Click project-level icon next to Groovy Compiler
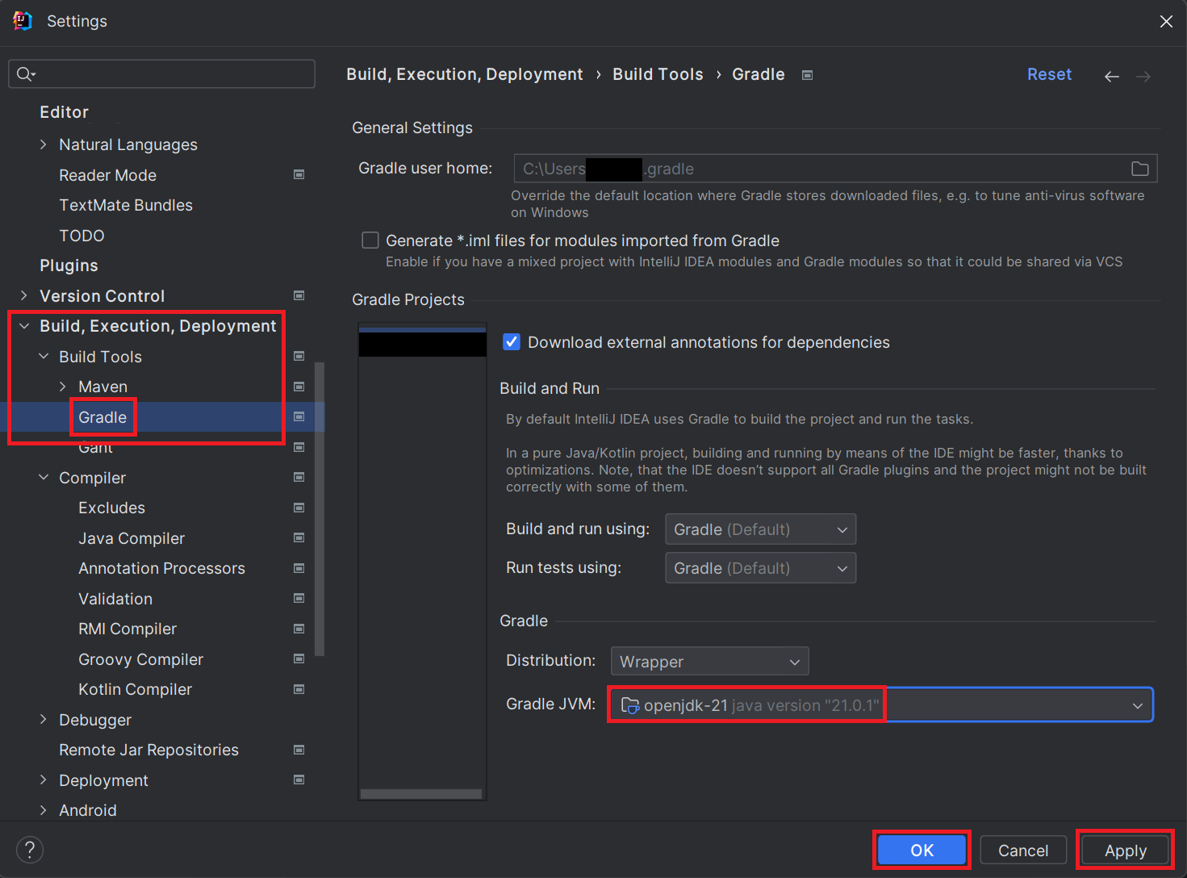This screenshot has width=1187, height=878. (299, 659)
